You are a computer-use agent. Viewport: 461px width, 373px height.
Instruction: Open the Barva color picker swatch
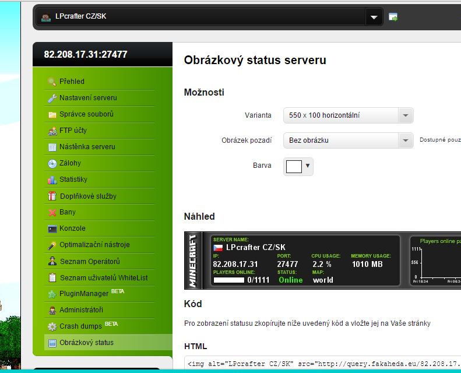[298, 166]
